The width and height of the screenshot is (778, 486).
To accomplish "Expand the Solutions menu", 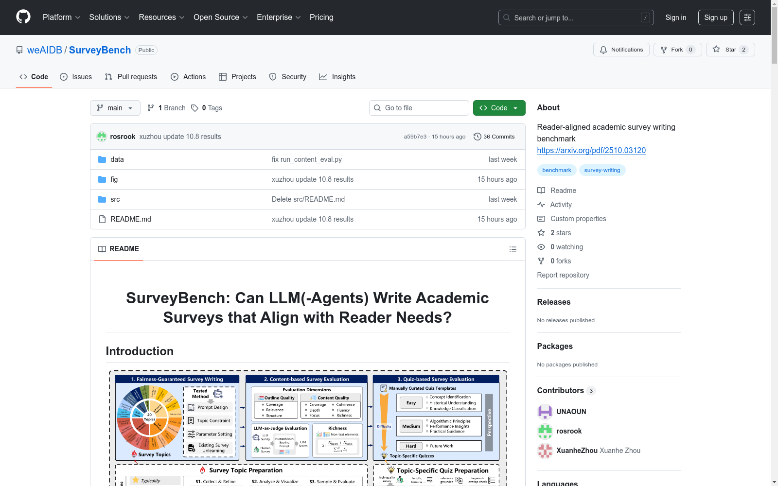I will tap(109, 17).
